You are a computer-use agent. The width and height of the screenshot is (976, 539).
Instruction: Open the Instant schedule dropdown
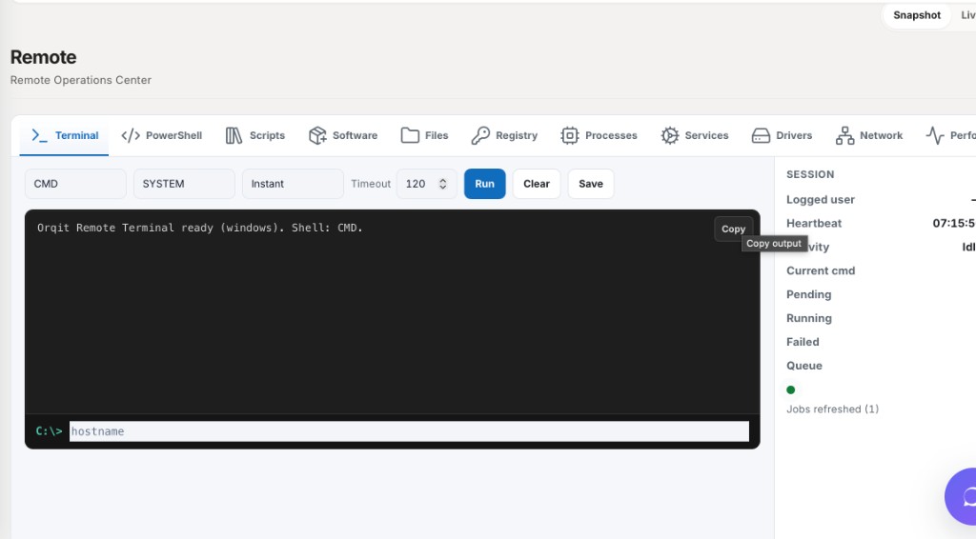pyautogui.click(x=293, y=184)
